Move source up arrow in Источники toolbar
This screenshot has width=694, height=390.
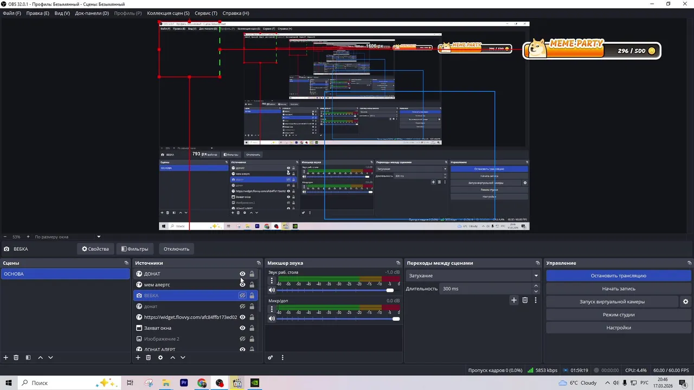coord(172,357)
